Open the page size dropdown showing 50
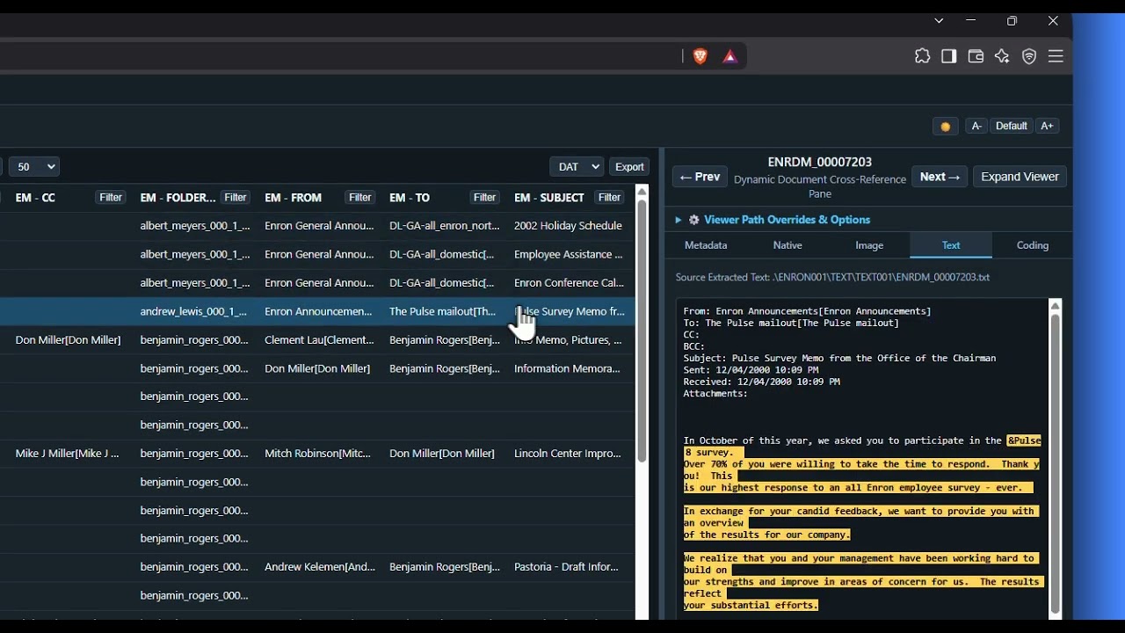This screenshot has height=633, width=1125. [x=34, y=166]
